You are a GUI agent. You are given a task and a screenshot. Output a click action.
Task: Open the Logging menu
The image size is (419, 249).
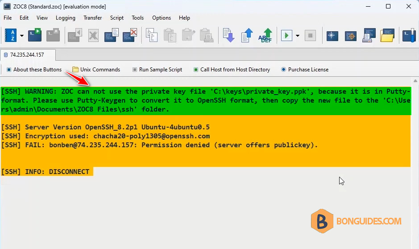[x=66, y=18]
